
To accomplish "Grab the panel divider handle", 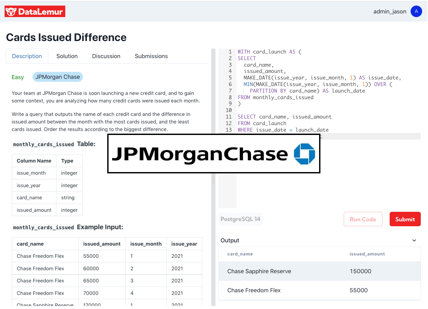I will pyautogui.click(x=213, y=179).
